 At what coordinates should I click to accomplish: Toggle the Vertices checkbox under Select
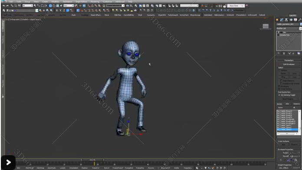279,70
